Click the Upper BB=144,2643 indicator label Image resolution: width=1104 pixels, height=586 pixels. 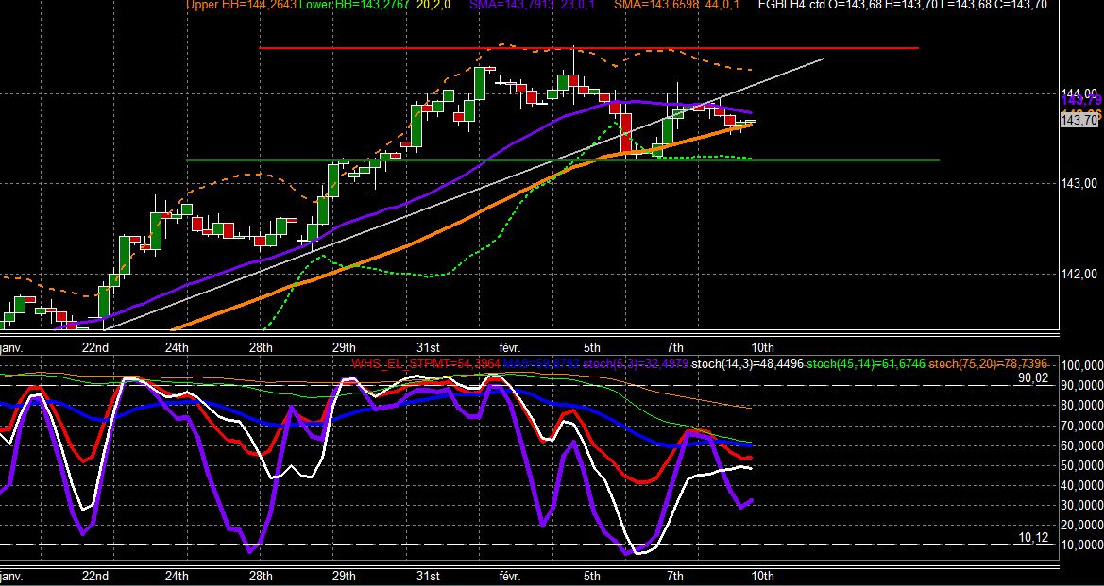tap(242, 5)
